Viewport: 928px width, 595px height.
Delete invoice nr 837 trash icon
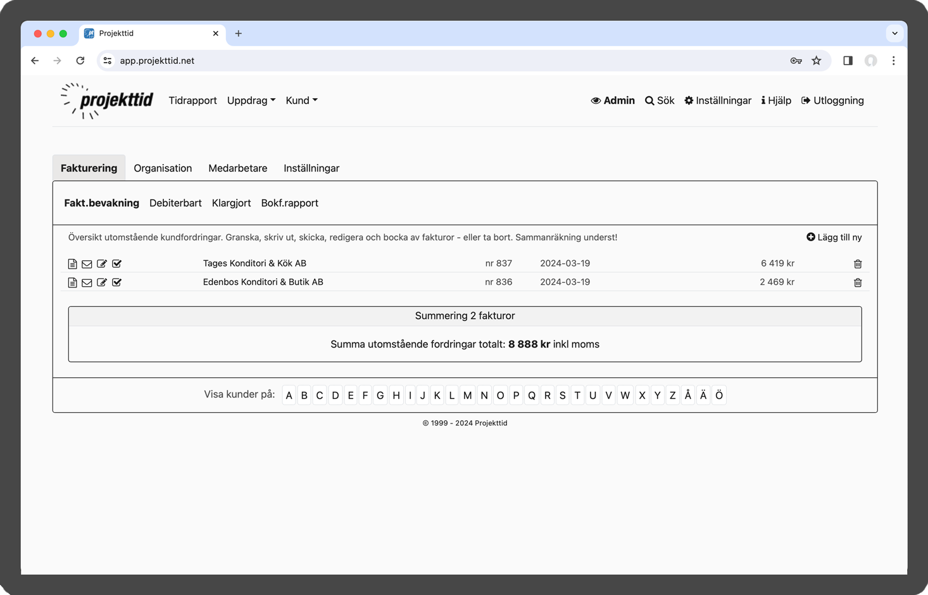[858, 264]
